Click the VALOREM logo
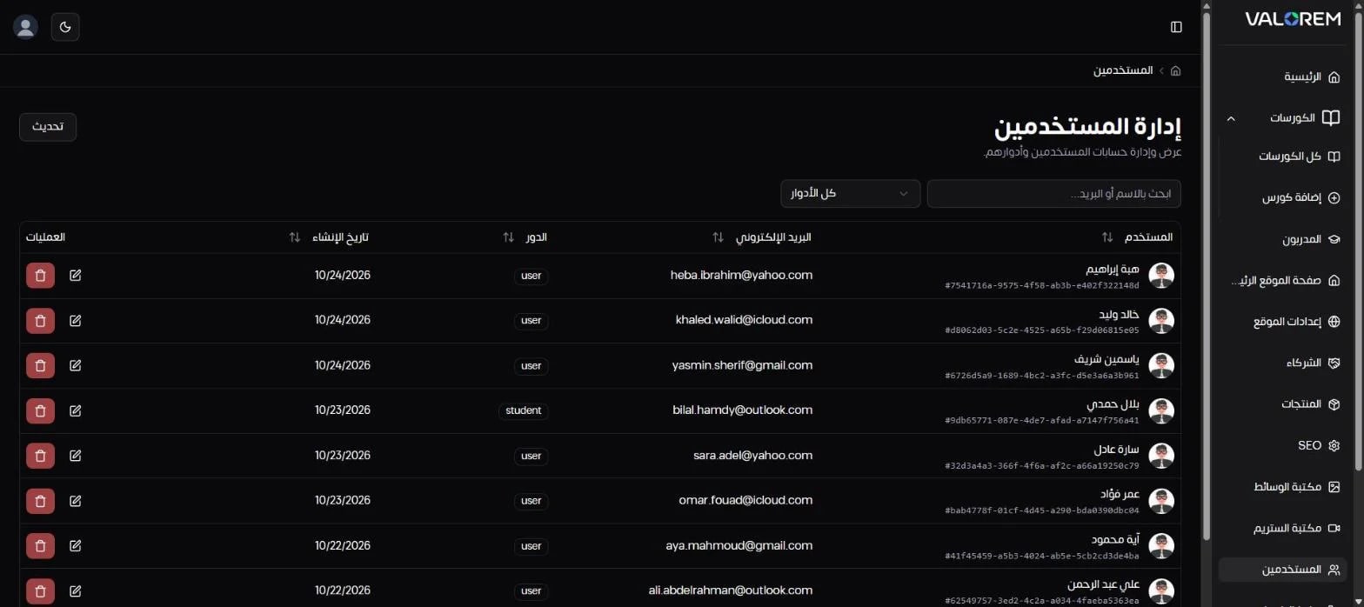Screen dimensions: 1364x607 click(1293, 19)
